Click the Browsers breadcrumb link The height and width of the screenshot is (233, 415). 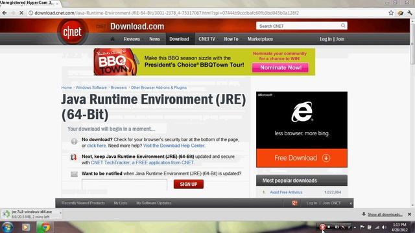click(119, 87)
